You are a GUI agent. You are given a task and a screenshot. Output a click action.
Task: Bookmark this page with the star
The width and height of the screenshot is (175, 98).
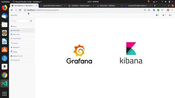click(149, 10)
